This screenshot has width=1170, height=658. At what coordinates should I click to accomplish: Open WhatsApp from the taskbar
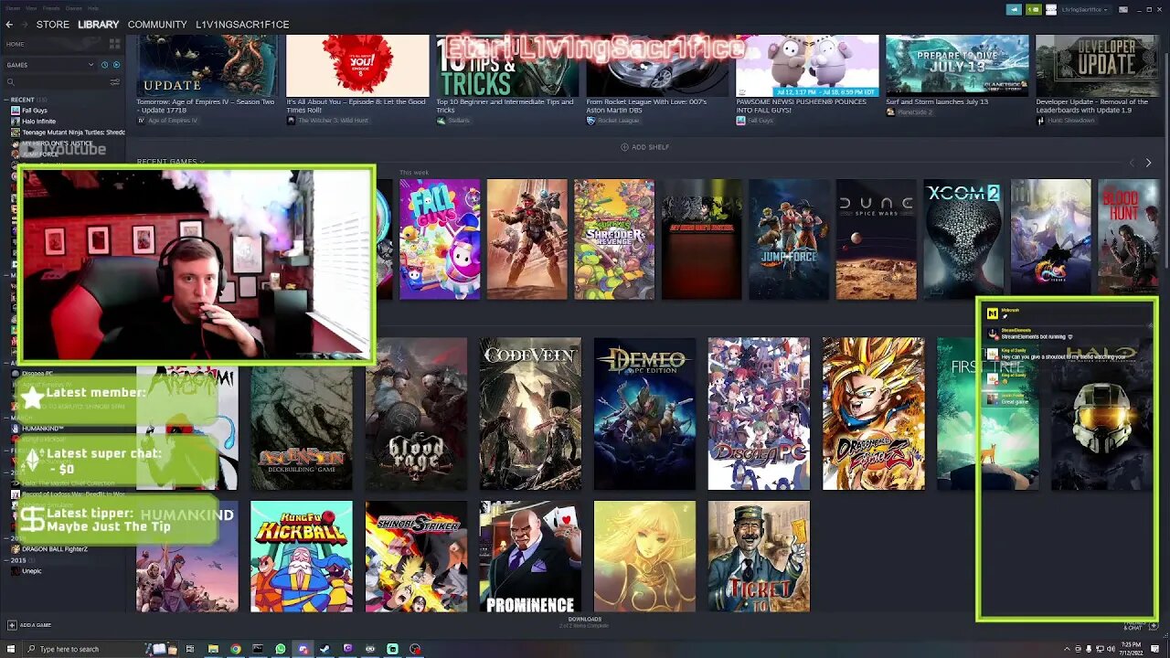click(280, 649)
